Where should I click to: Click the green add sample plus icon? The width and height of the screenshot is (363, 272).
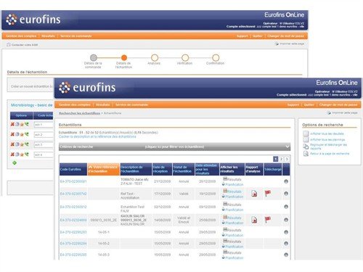click(15, 162)
